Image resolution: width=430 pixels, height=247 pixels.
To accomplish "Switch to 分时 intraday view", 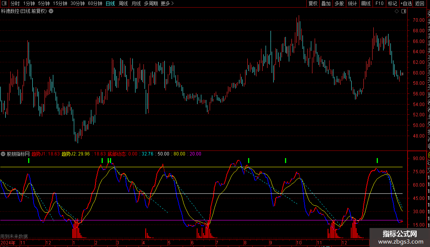I will [15, 3].
